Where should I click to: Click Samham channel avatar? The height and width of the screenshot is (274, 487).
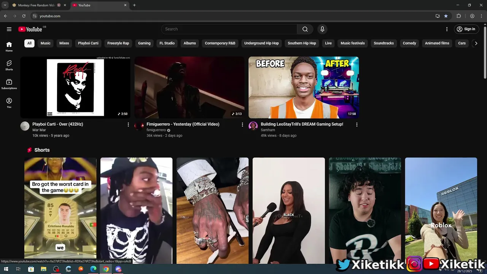coord(253,126)
